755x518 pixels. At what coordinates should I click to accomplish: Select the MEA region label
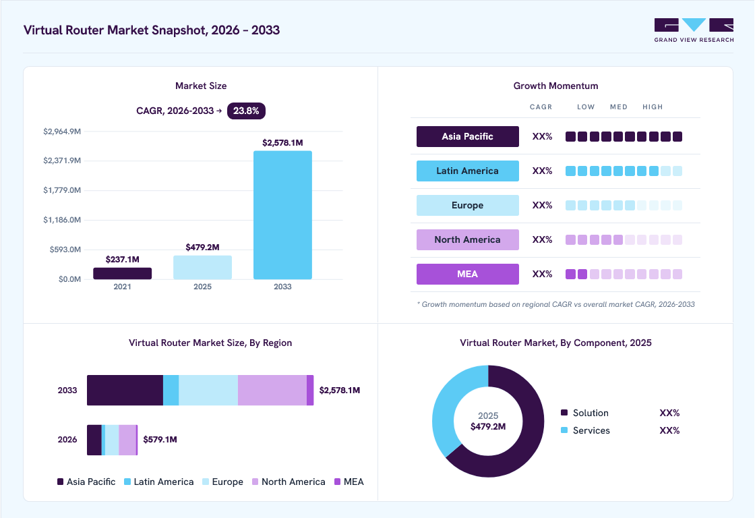click(468, 275)
